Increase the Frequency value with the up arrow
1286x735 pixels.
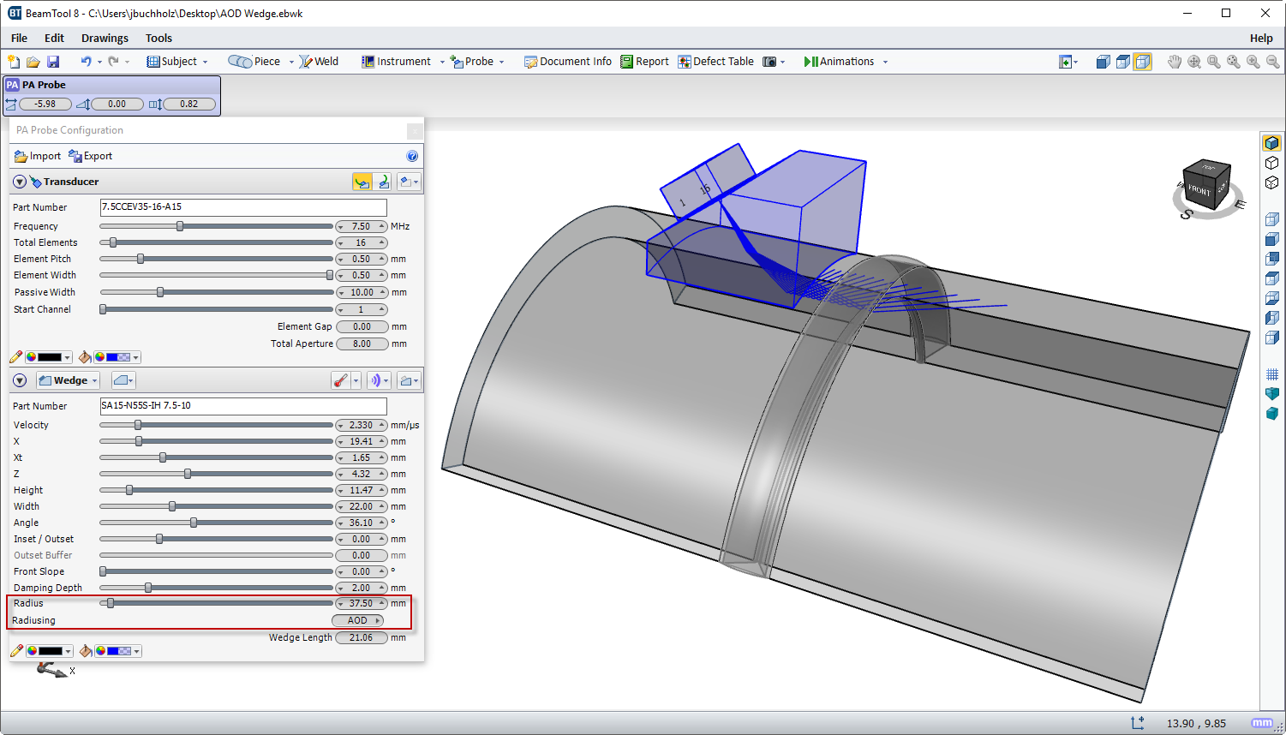click(x=382, y=226)
